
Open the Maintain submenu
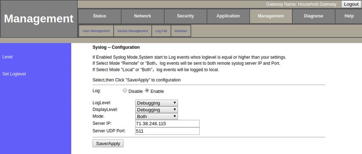[181, 31]
